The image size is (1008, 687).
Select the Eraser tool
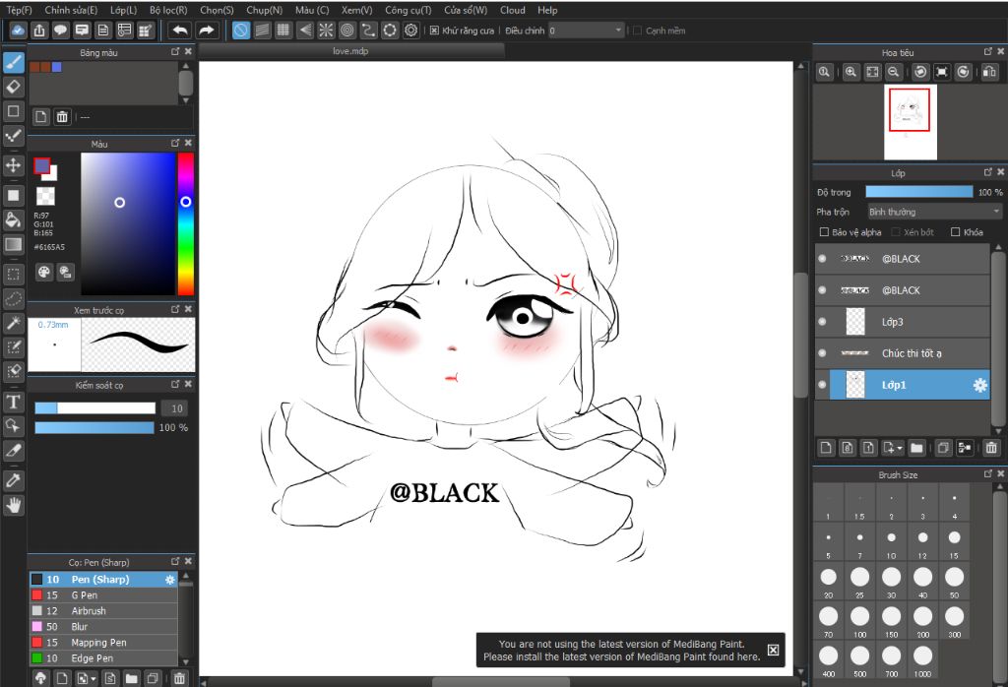click(x=14, y=87)
